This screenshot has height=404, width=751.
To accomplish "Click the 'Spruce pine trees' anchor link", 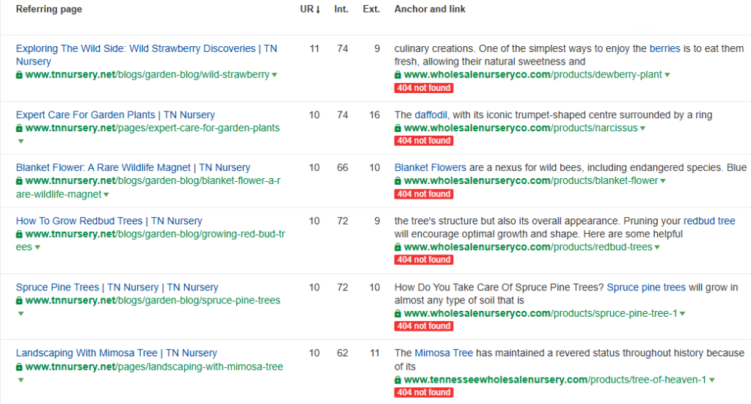I will (646, 287).
